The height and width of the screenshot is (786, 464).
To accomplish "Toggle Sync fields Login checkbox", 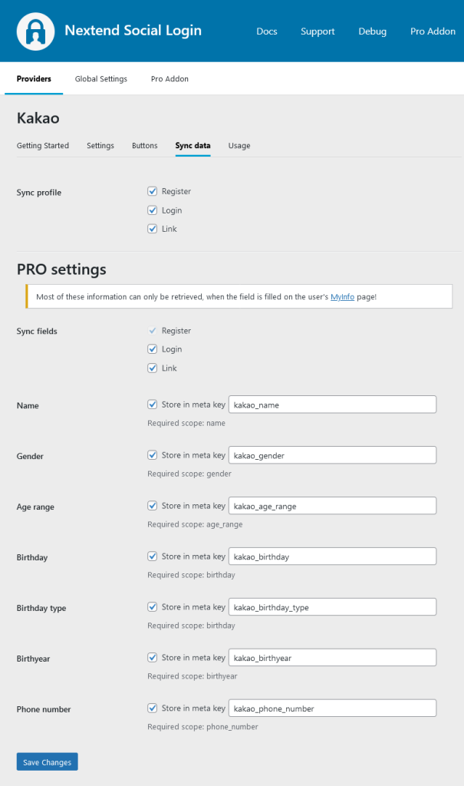I will coord(153,349).
